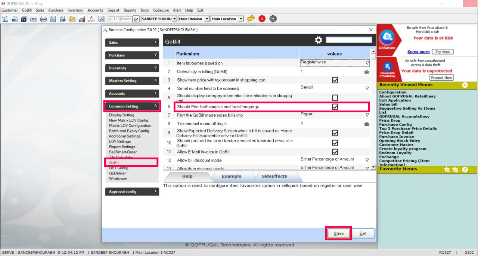Open the yellow chat bubbles icon
478x256 pixels.
tap(251, 19)
